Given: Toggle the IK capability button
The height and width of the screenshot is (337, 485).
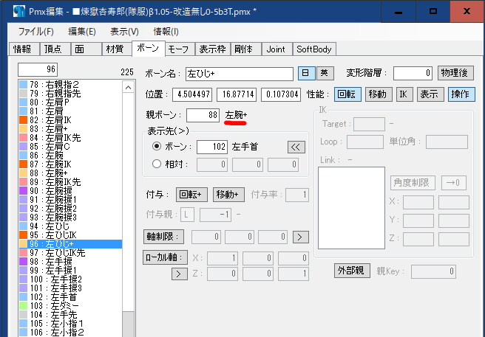Looking at the screenshot, I should tap(404, 94).
